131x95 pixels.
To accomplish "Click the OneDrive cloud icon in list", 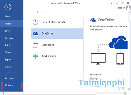I will [x=35, y=33].
